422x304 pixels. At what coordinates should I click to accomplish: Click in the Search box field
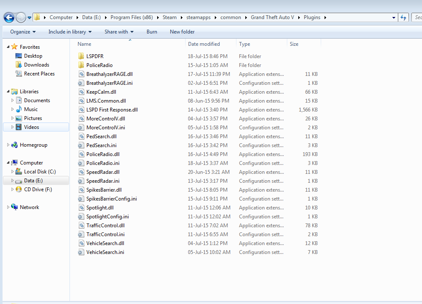click(x=417, y=17)
